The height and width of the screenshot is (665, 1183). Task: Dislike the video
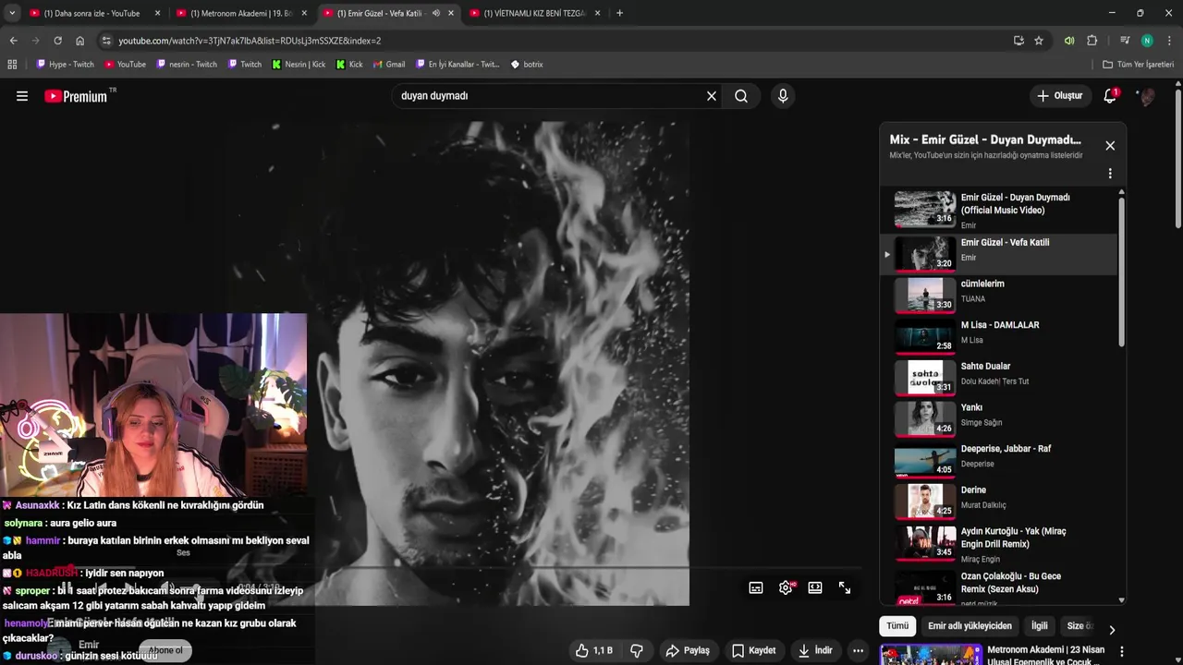click(637, 650)
